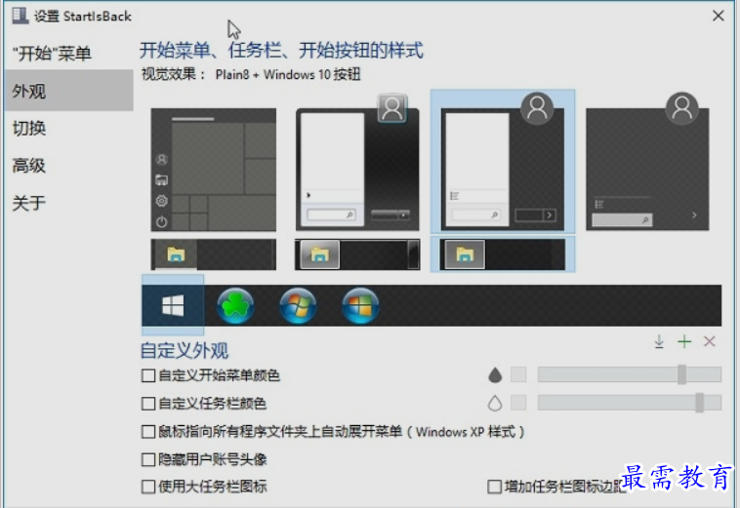
Task: Check 隐藏用户账号头像 option
Action: [148, 459]
